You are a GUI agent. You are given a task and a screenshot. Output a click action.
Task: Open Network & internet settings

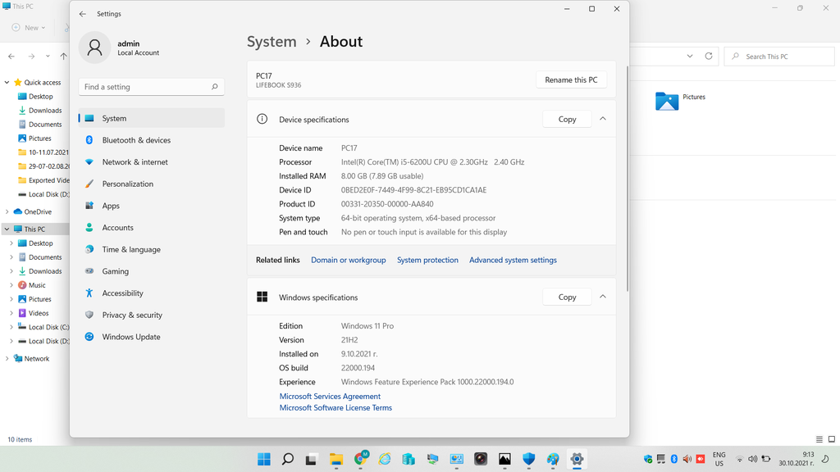135,162
